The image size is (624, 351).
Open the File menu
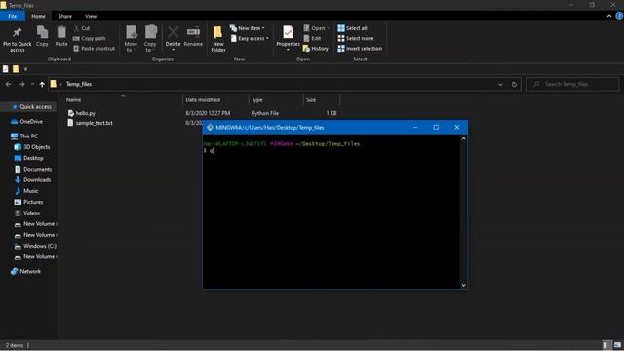click(x=13, y=16)
